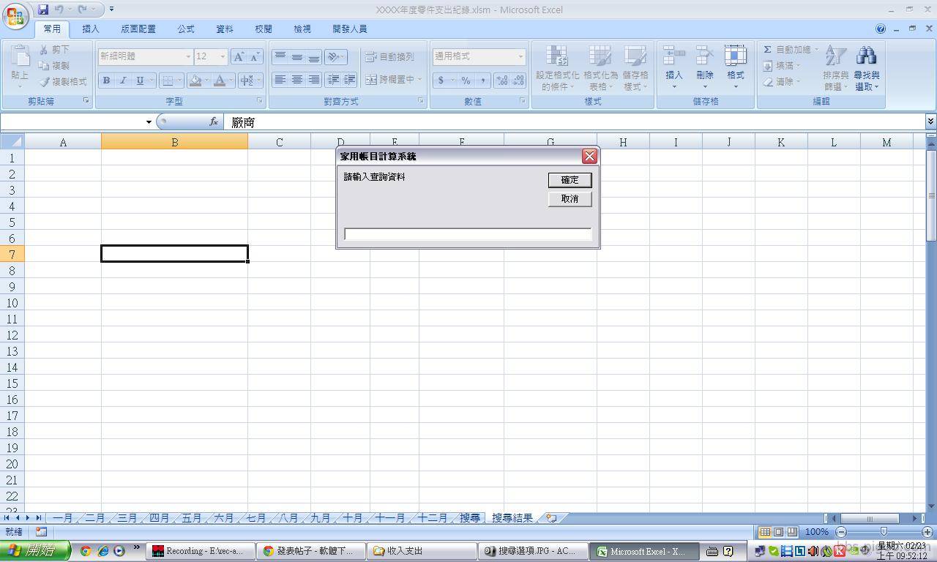
Task: Toggle italic formatting
Action: (x=122, y=80)
